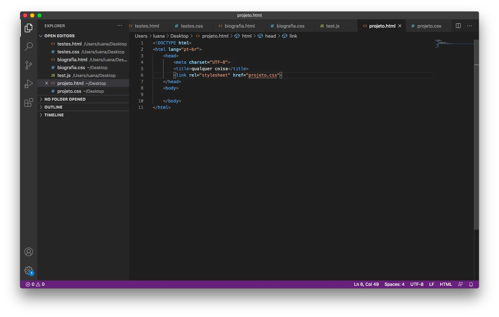This screenshot has height=317, width=499.
Task: Switch to the biografia.css tab
Action: (x=290, y=26)
